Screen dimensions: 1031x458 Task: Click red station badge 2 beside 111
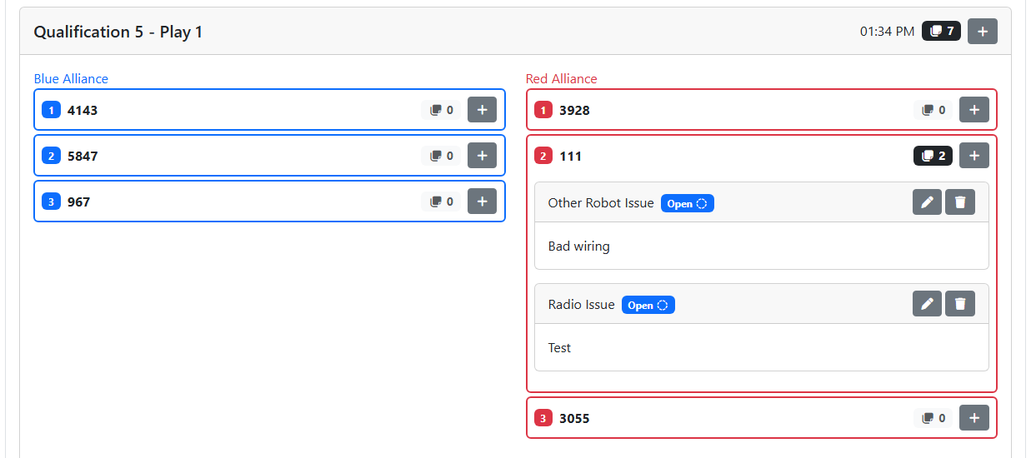coord(543,156)
